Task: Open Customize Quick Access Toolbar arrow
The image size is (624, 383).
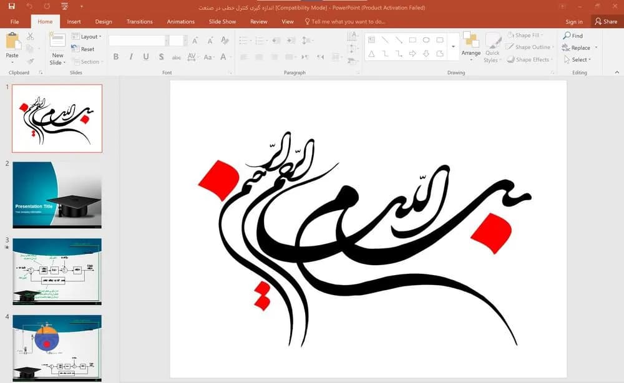Action: pos(81,6)
